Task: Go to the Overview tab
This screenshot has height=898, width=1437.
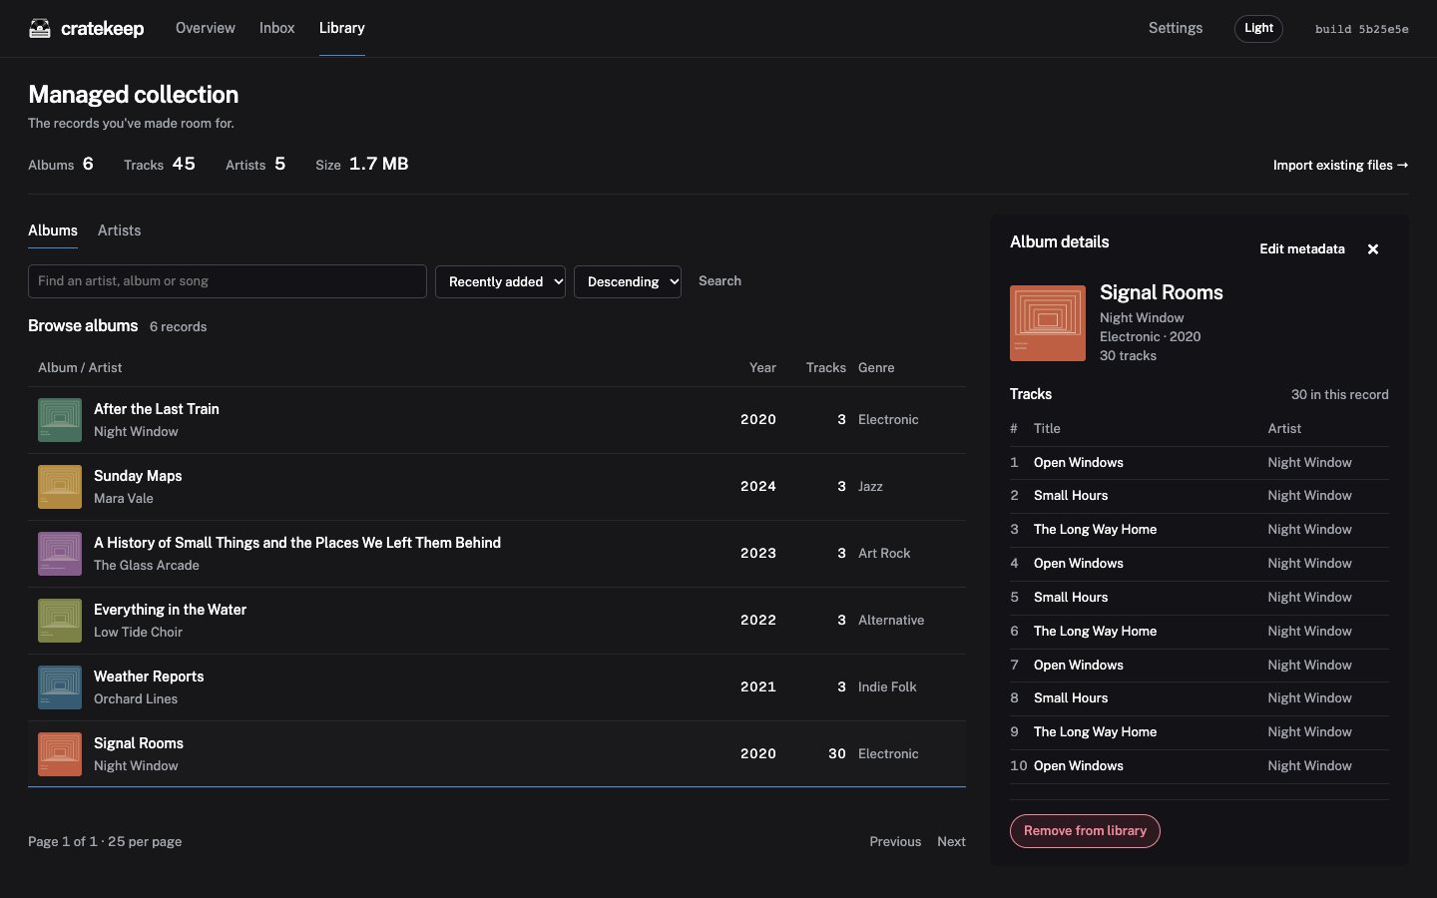Action: (206, 28)
